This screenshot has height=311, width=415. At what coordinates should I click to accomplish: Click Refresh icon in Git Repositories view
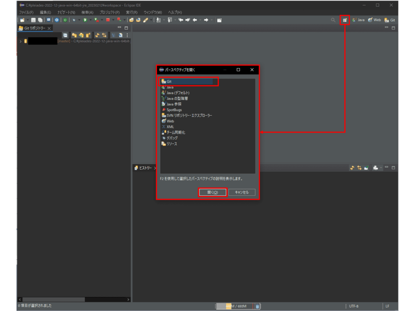click(x=97, y=35)
